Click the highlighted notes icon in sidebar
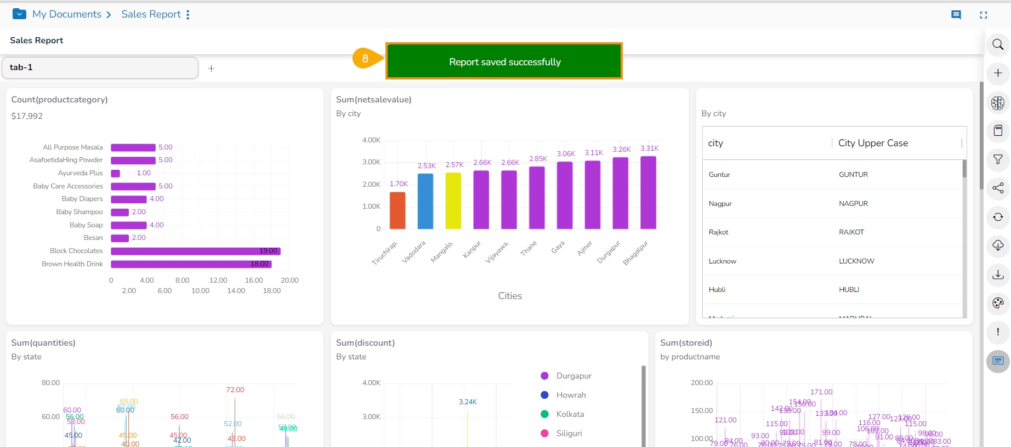This screenshot has height=447, width=1011. (998, 361)
